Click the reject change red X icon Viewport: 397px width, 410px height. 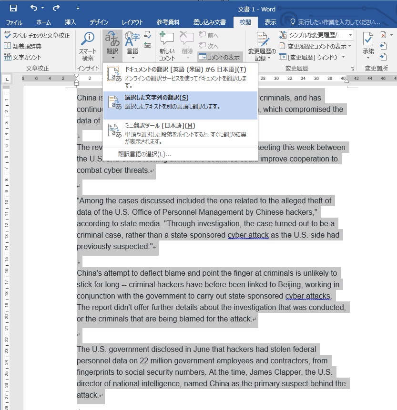coord(383,35)
